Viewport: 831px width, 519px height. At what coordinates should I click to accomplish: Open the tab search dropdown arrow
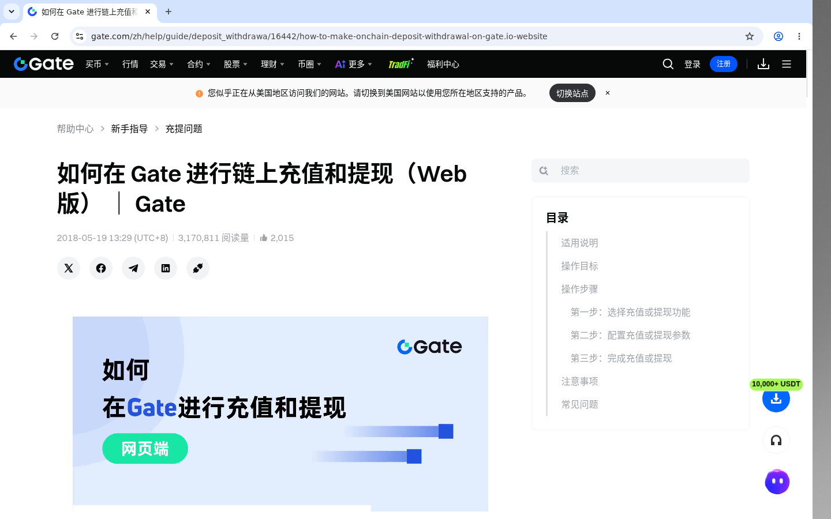pos(12,12)
